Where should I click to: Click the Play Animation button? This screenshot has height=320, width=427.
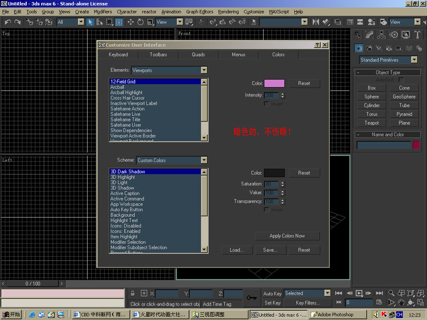tap(359, 293)
